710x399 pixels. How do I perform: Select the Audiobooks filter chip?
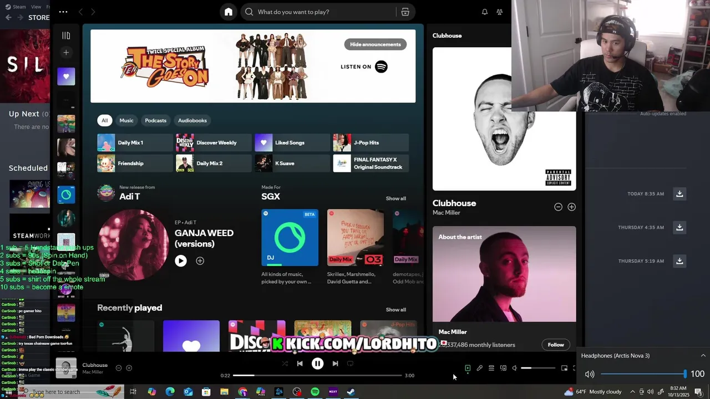(x=192, y=120)
